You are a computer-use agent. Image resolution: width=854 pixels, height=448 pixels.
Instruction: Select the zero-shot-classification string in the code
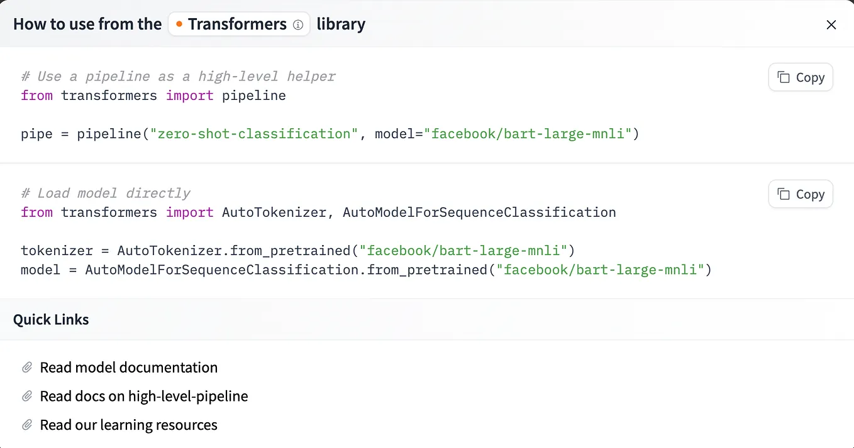(x=254, y=133)
